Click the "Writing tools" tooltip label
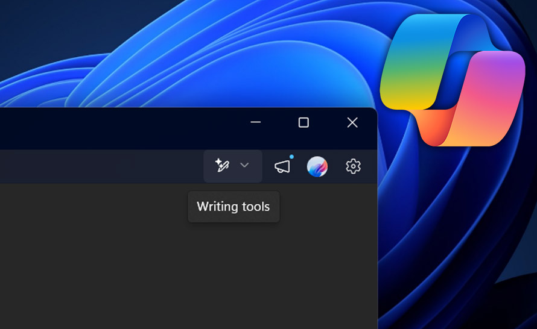 (234, 207)
